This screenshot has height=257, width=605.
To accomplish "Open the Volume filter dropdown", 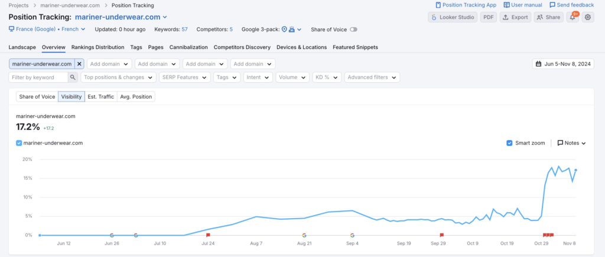I will pyautogui.click(x=292, y=77).
